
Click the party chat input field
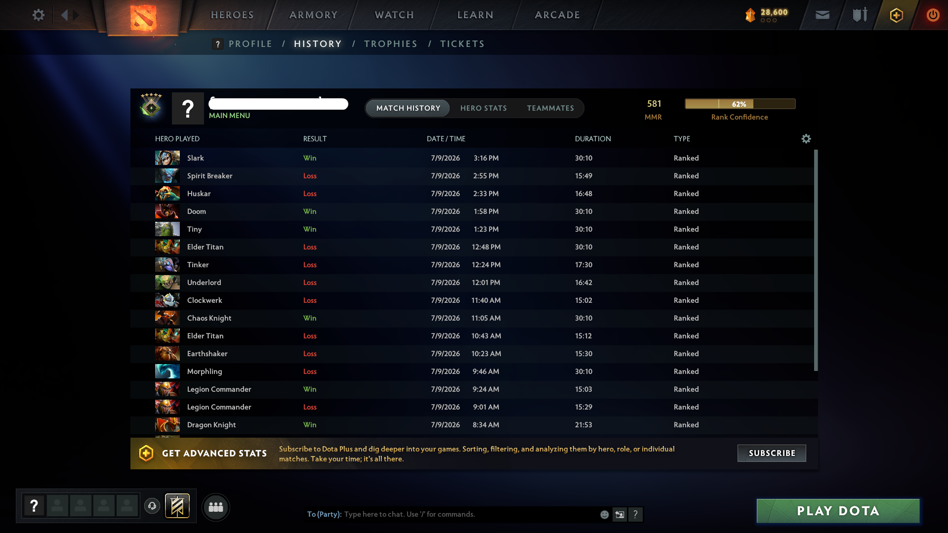pos(469,514)
